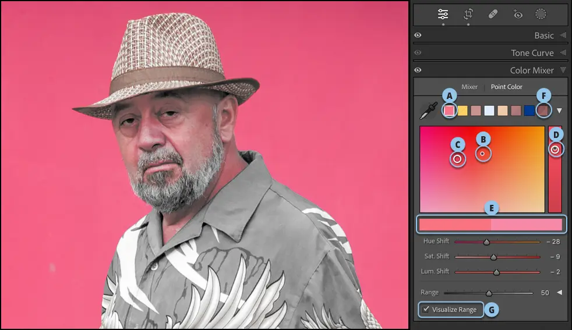Image resolution: width=572 pixels, height=330 pixels.
Task: Select the dusty rose swatch beside yellow
Action: [476, 111]
